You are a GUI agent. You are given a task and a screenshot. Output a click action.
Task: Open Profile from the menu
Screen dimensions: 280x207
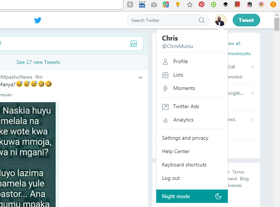click(x=180, y=62)
